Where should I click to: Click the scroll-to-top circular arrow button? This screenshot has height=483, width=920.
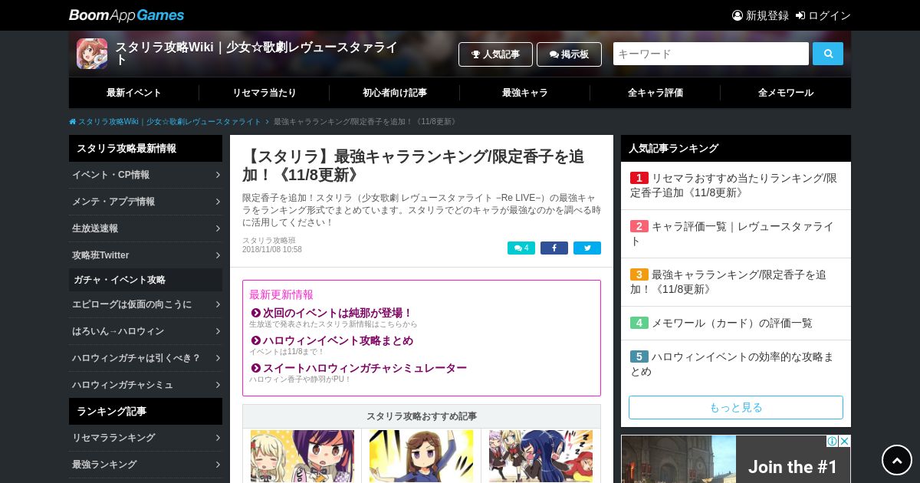897,460
